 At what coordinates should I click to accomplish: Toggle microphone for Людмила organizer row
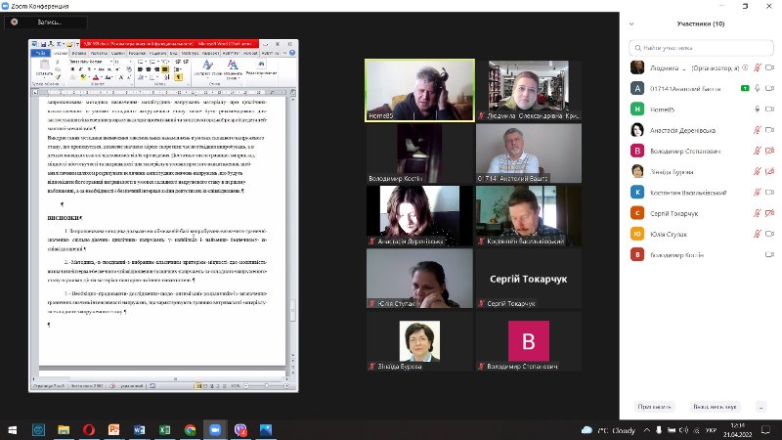pyautogui.click(x=757, y=67)
